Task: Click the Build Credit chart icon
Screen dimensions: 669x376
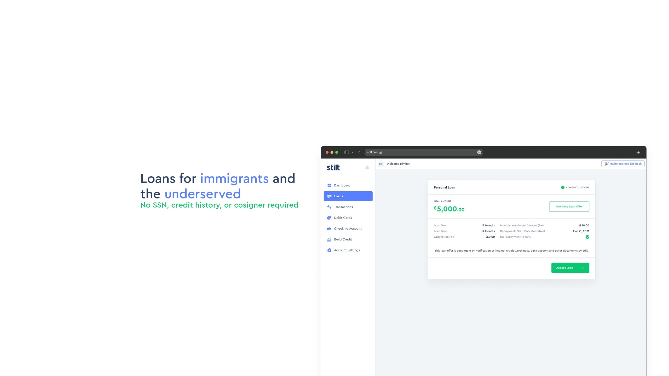Action: pyautogui.click(x=329, y=239)
